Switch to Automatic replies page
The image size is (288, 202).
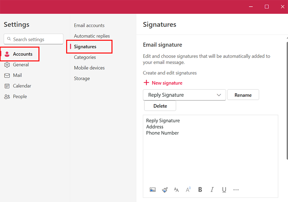click(x=92, y=36)
